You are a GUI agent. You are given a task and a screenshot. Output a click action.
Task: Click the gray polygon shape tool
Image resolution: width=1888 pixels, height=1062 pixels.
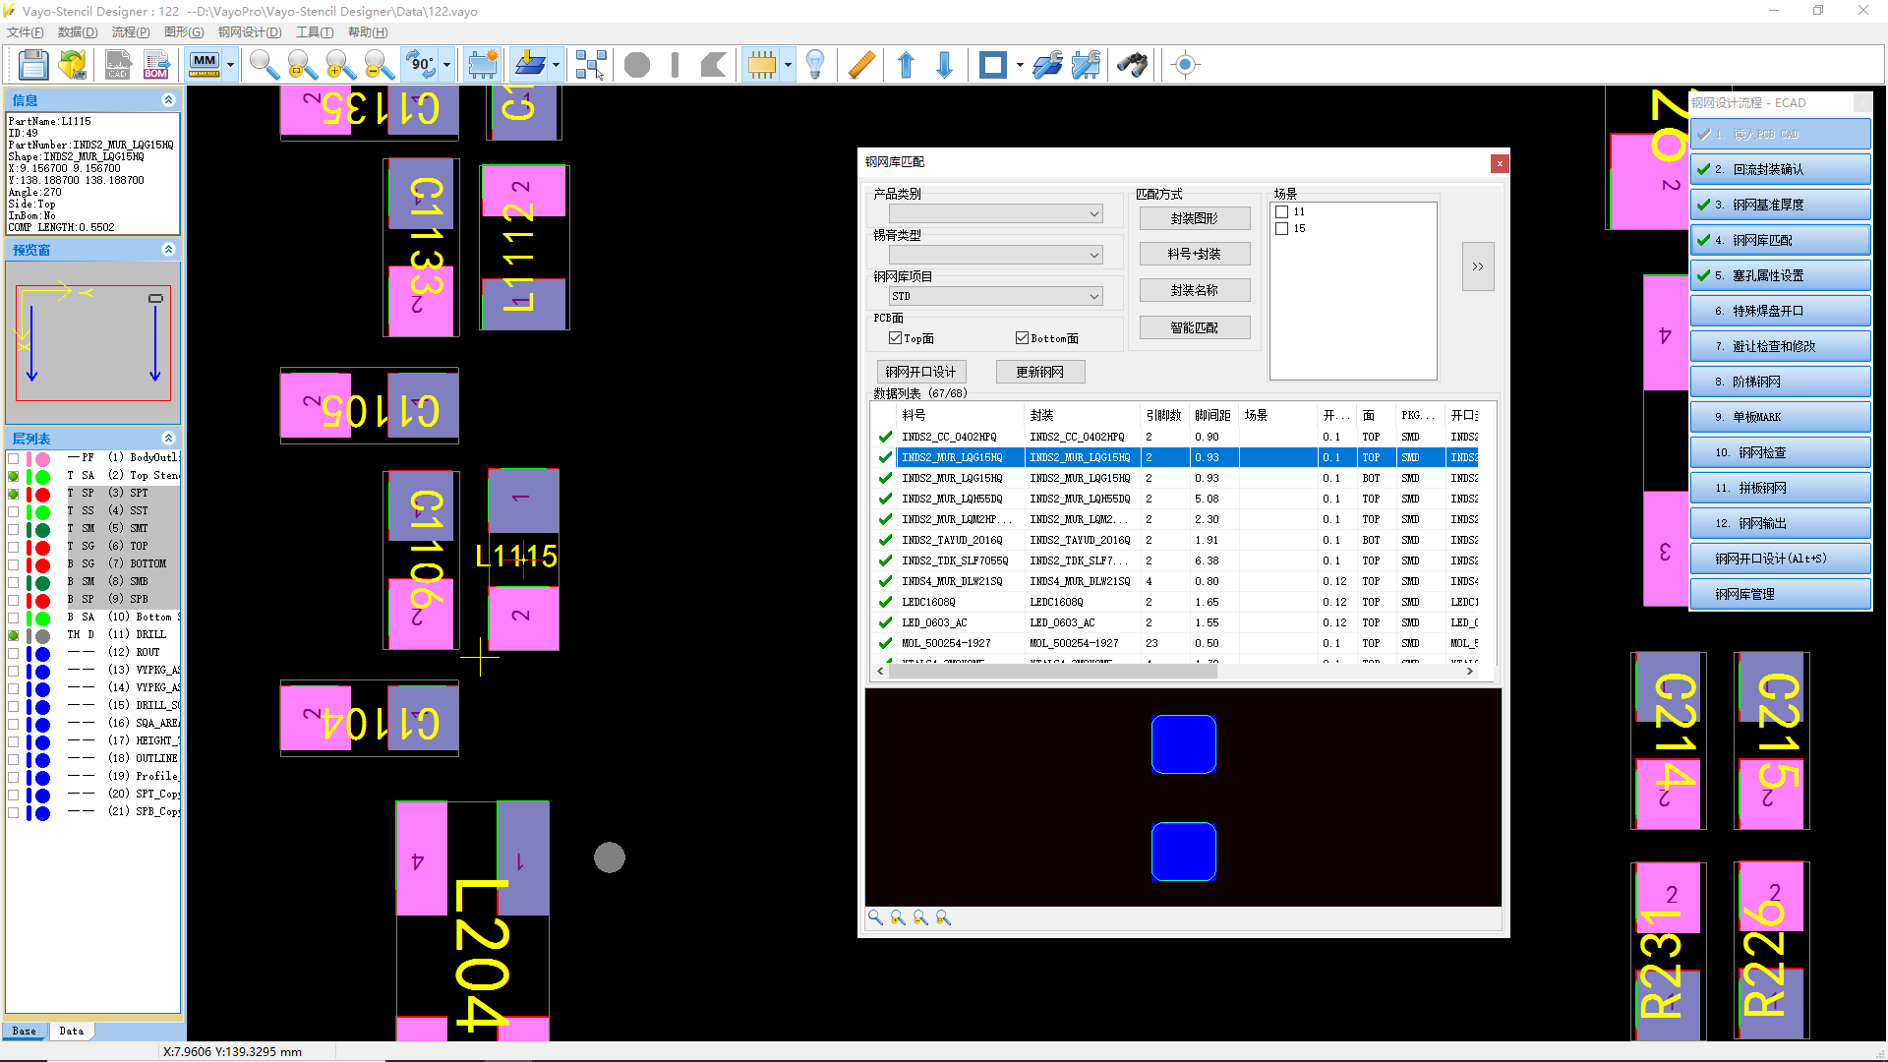714,66
